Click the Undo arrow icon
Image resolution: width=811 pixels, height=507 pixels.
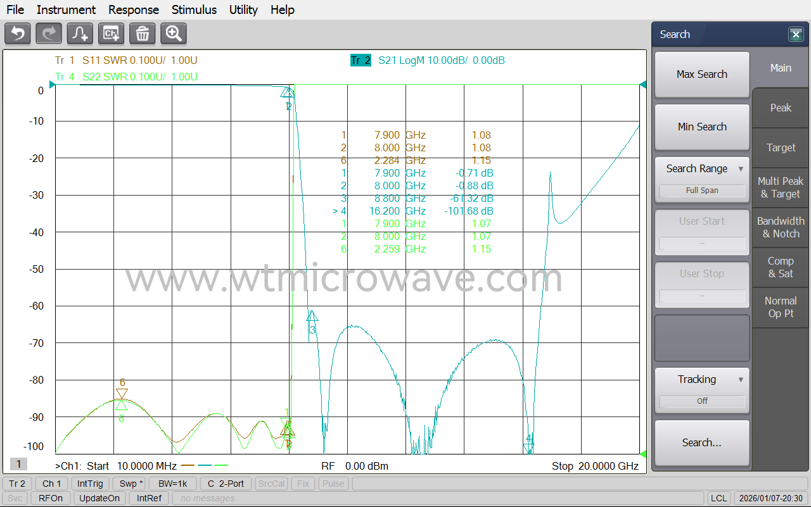pos(18,34)
